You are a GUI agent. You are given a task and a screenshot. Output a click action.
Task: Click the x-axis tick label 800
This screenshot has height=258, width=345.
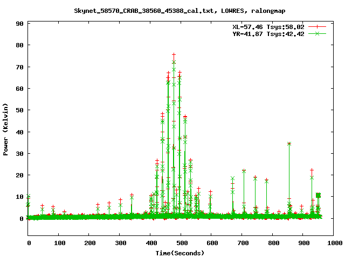coord(274,243)
